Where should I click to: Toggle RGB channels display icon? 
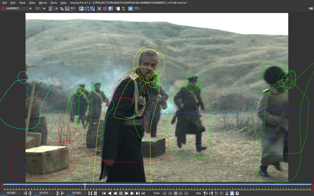click(51, 9)
